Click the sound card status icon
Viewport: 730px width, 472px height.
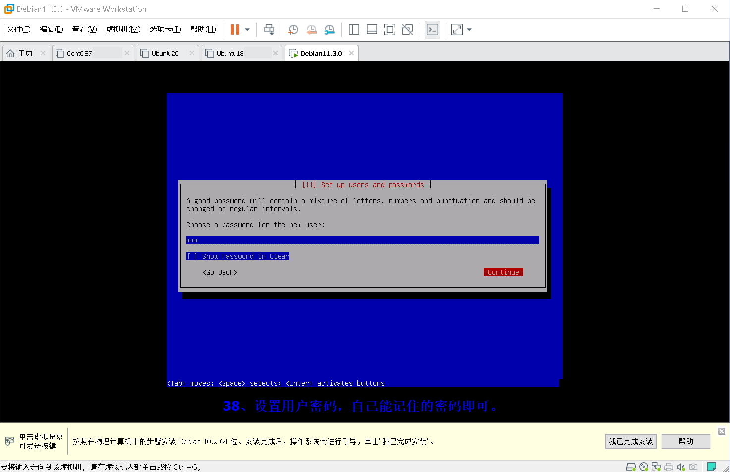681,467
